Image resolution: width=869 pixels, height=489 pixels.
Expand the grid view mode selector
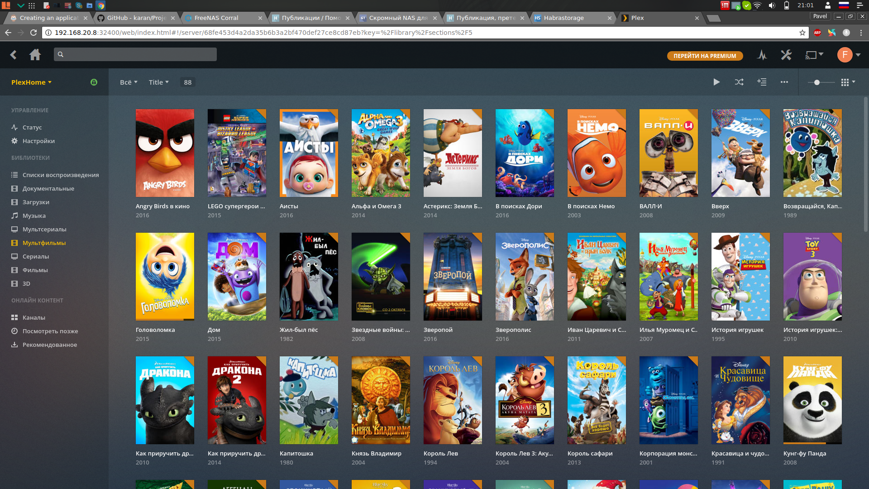(848, 82)
